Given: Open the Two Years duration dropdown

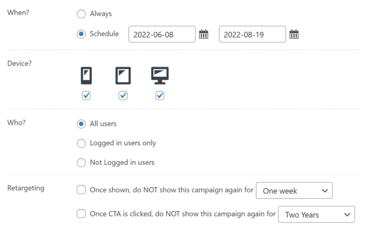Looking at the screenshot, I should click(x=316, y=214).
